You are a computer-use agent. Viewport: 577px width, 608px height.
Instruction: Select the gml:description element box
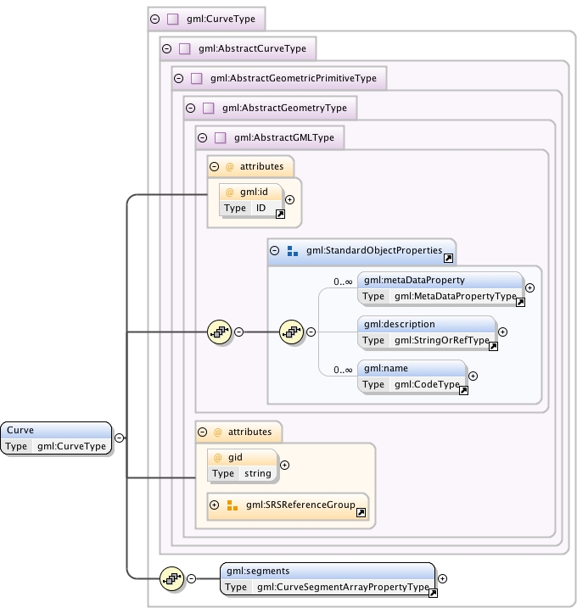(427, 332)
